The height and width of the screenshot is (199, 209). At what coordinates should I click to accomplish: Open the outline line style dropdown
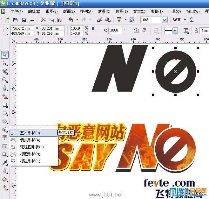[x=175, y=31]
